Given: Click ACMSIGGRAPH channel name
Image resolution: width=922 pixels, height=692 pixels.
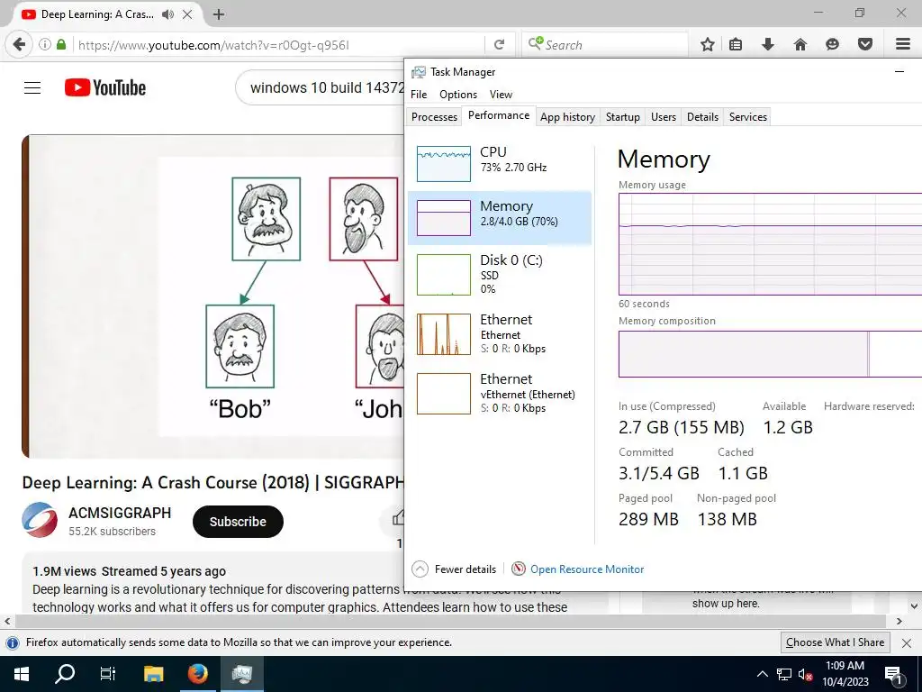Looking at the screenshot, I should click(x=120, y=513).
